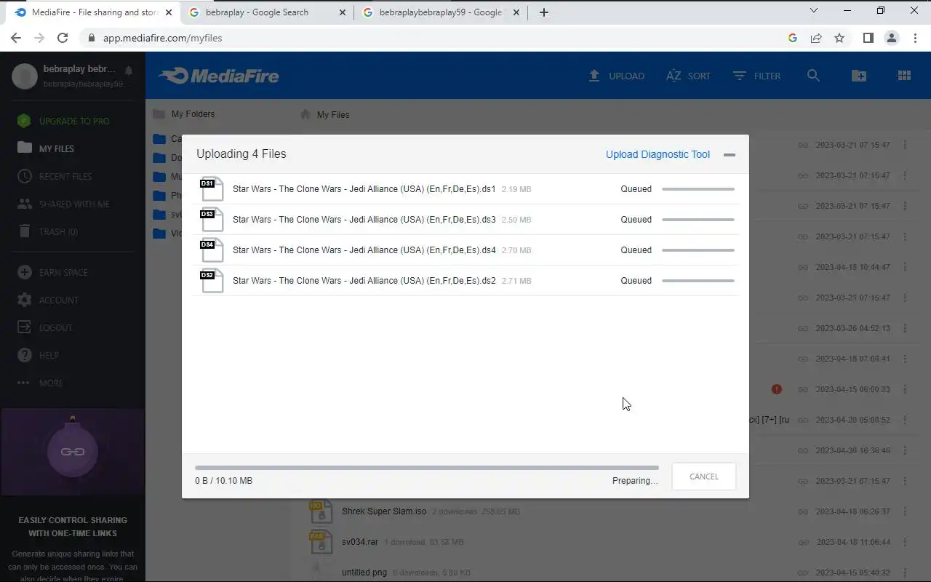Open Recent Files in the sidebar

click(55, 176)
